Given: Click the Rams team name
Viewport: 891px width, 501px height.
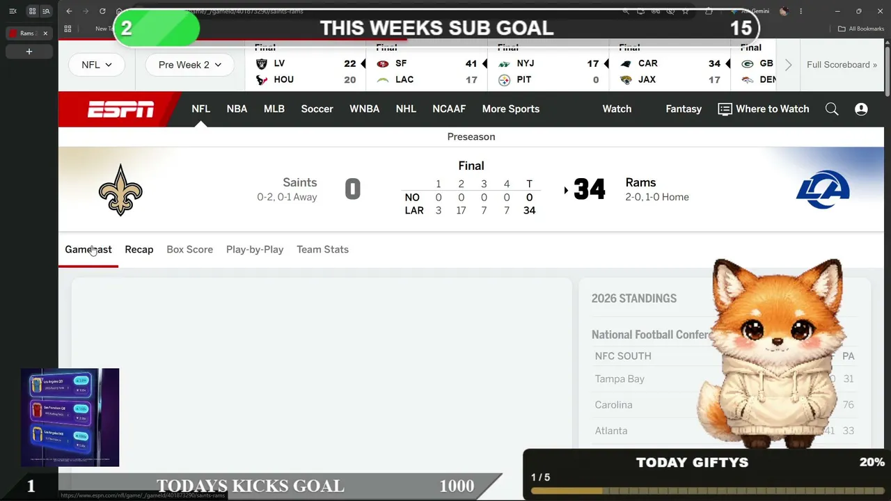Looking at the screenshot, I should 640,182.
